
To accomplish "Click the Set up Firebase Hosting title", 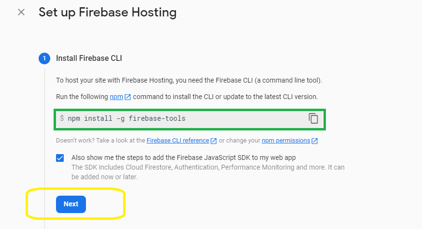I will (107, 12).
